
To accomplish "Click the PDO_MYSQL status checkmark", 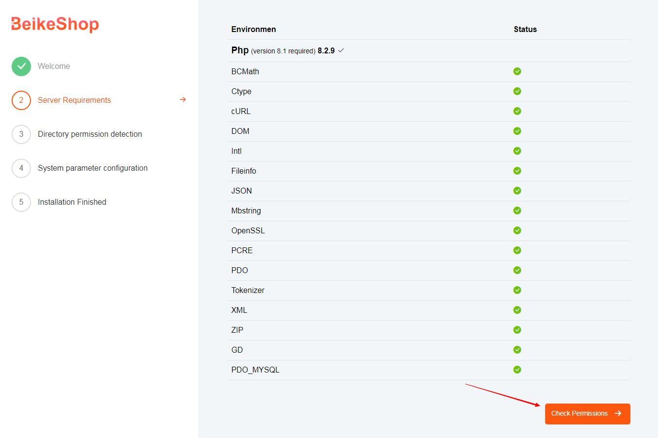I will pyautogui.click(x=517, y=370).
